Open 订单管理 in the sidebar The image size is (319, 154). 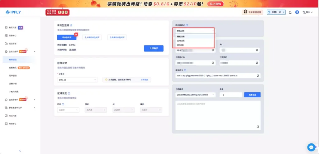click(13, 75)
